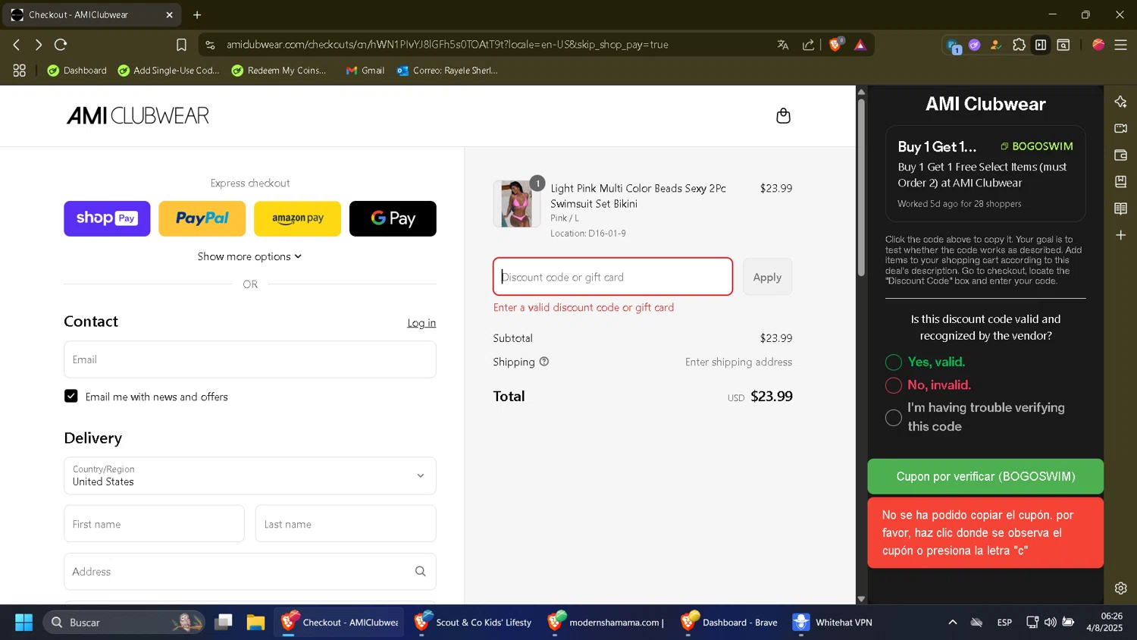Image resolution: width=1137 pixels, height=640 pixels.
Task: Uncheck Email me with news and offers
Action: [71, 396]
